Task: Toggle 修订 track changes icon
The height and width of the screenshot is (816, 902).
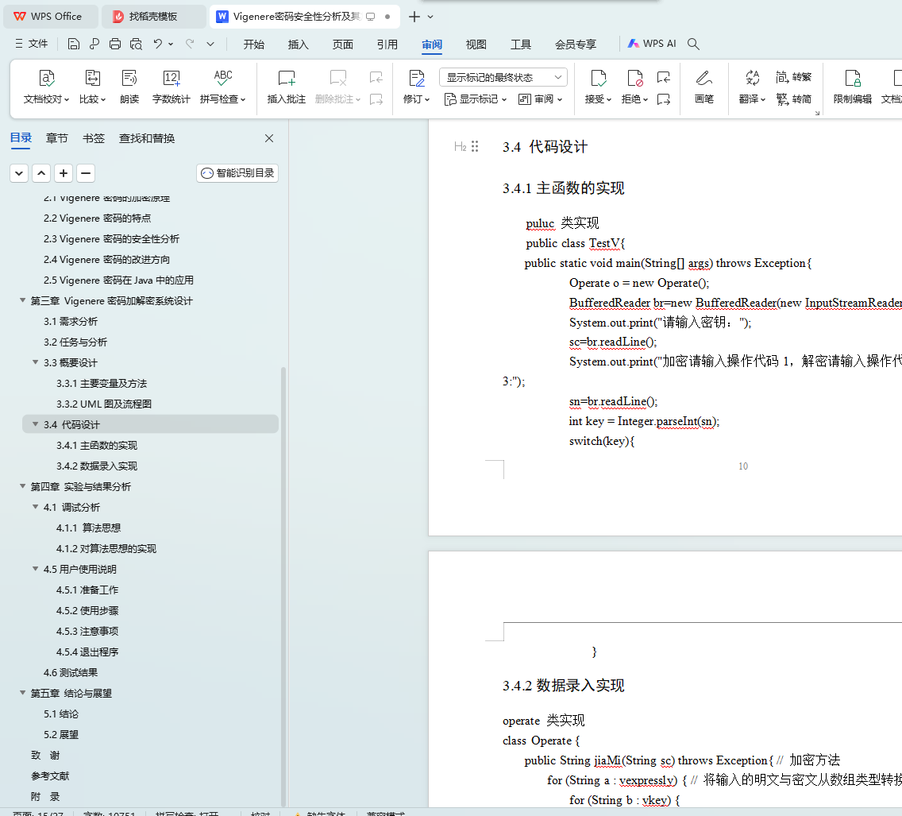Action: (417, 78)
